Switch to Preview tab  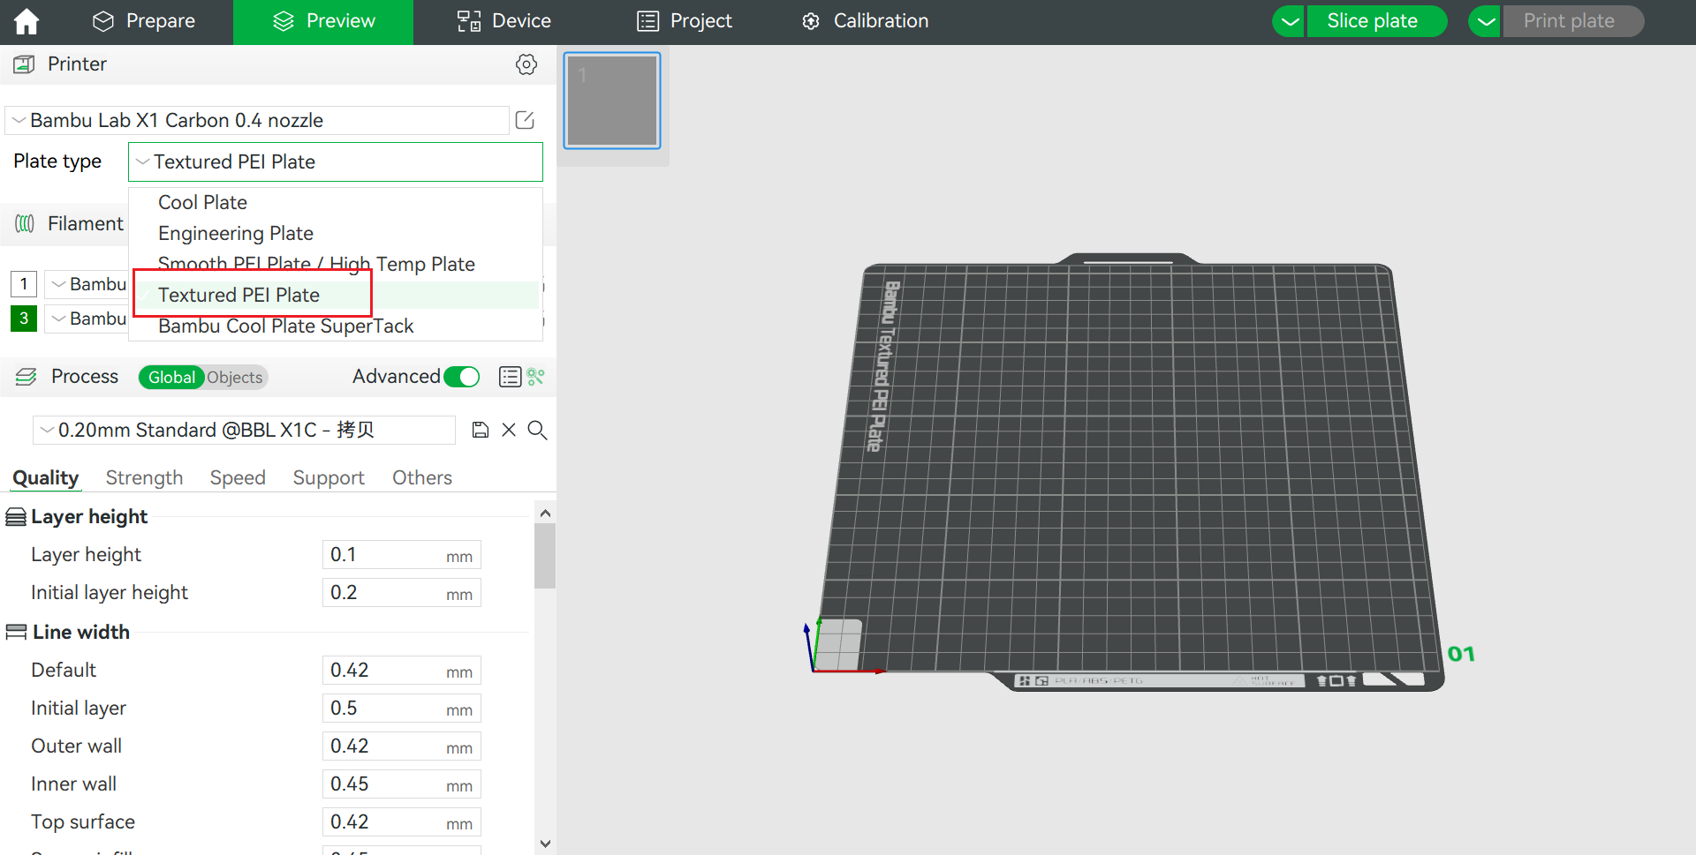click(323, 21)
